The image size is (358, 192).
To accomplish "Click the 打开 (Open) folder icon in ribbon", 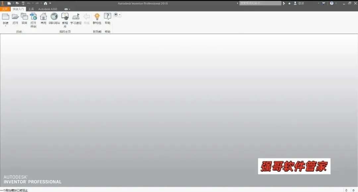I will [x=15, y=17].
